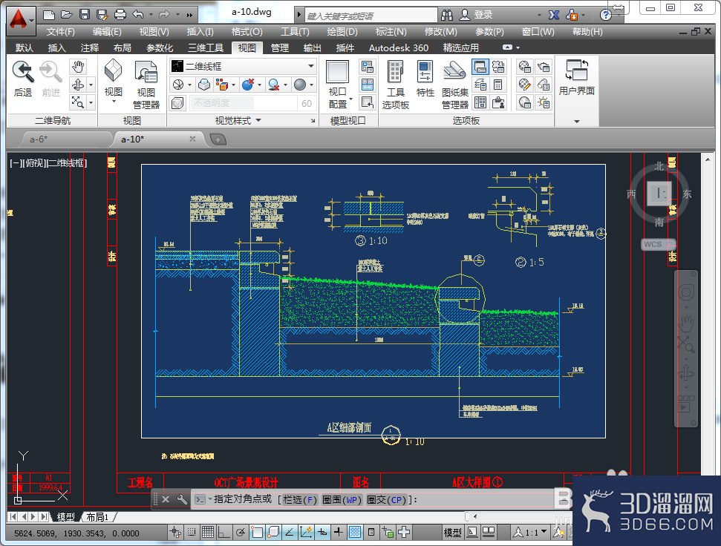Click the Open file icon

pyautogui.click(x=67, y=15)
